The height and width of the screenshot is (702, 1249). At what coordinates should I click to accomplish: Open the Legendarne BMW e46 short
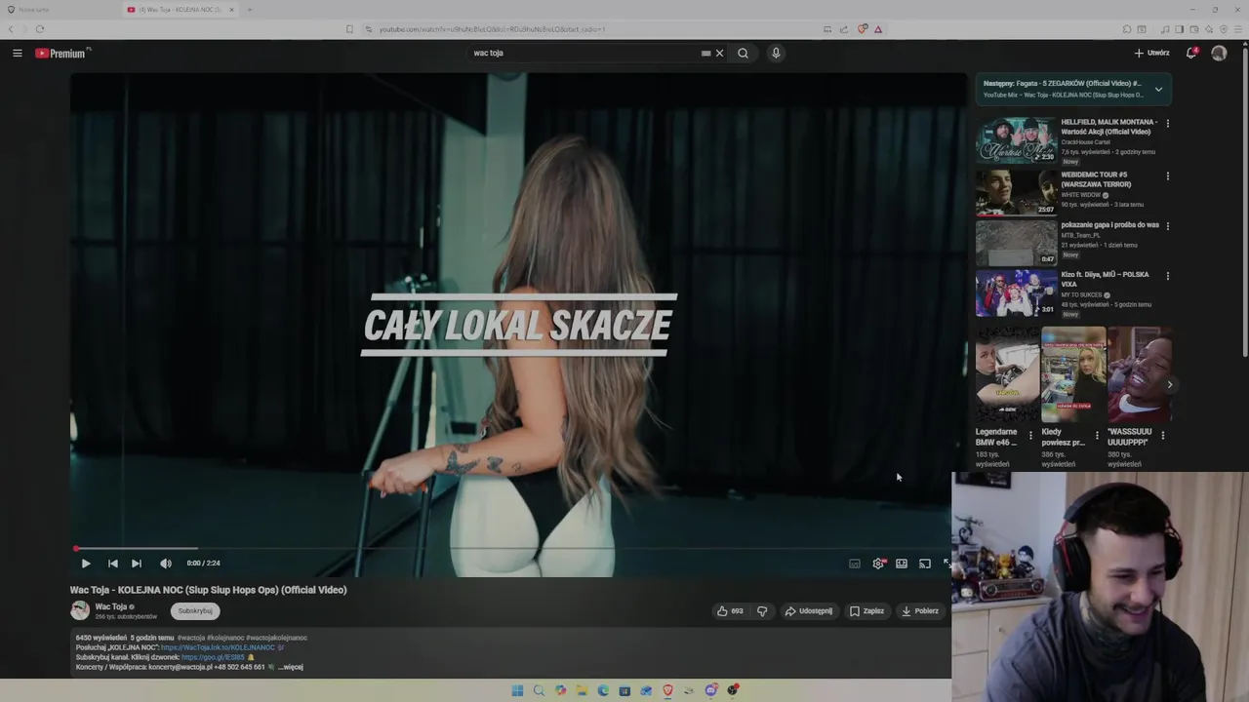tap(1007, 374)
